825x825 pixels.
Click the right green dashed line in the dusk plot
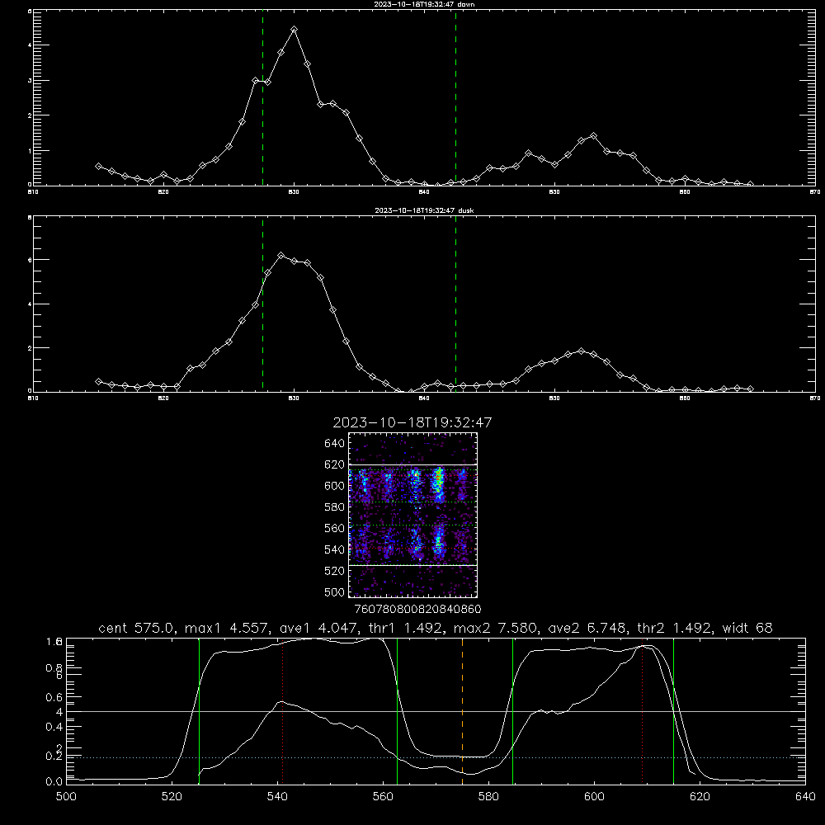pos(455,304)
